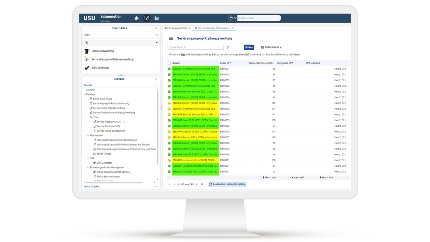Select SERM-BS-business kritisch [0001] service cell
The height and width of the screenshot is (242, 430).
195,160
